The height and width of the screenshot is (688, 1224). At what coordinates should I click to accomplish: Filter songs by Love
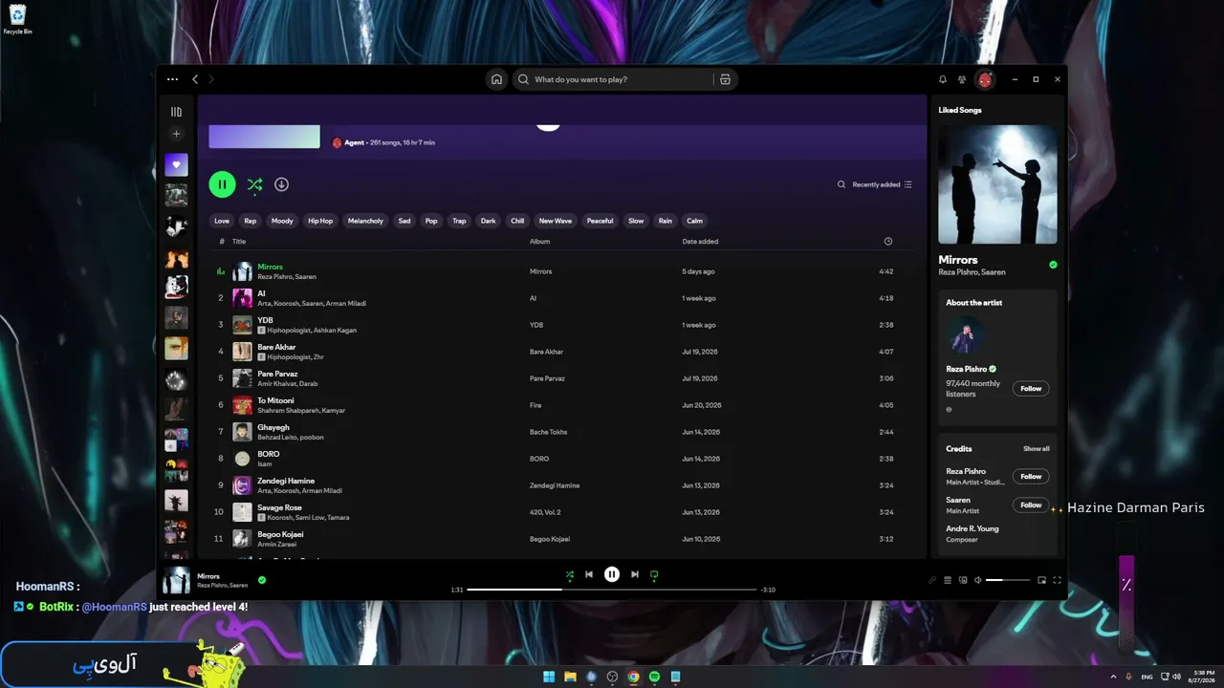pos(222,221)
